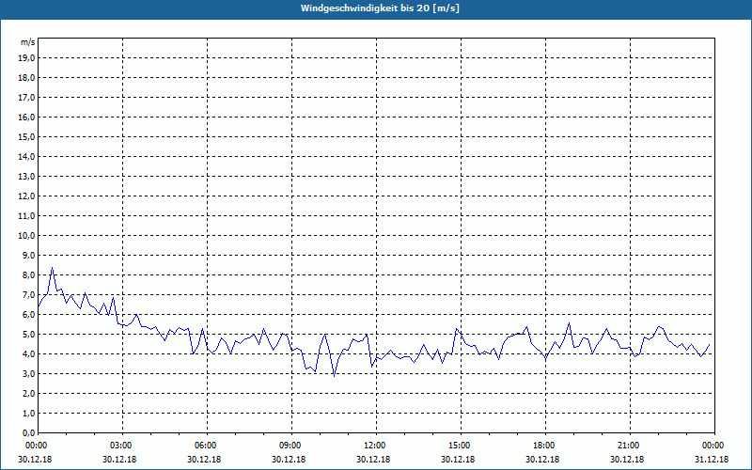Click the '8,0' y-axis label
This screenshot has height=470, width=752.
tap(27, 274)
